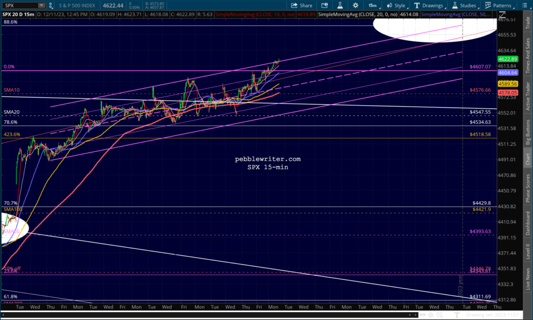The height and width of the screenshot is (320, 533).
Task: Click the symbol link color icon
Action: point(50,5)
